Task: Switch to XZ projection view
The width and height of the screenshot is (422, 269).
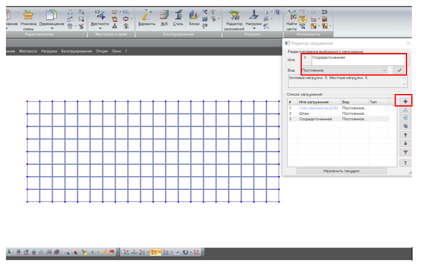Action: 142,252
